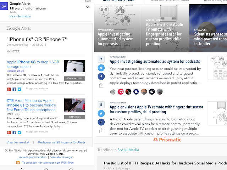Select the blue Apple logo avatar
The height and width of the screenshot is (170, 227).
tap(136, 92)
